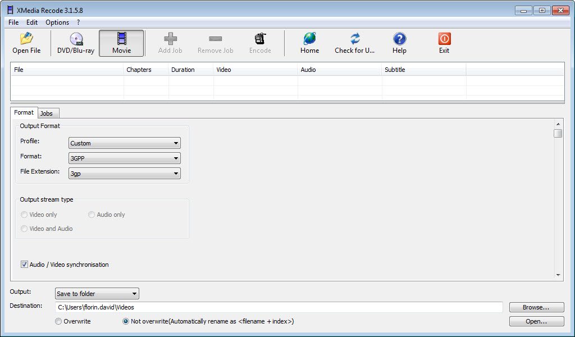This screenshot has height=337, width=575.
Task: Select the Audio only radio button
Action: [92, 215]
